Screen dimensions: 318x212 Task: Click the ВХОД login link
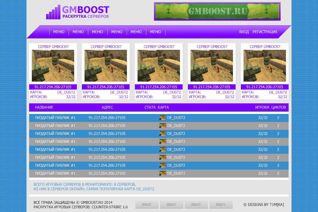click(244, 32)
